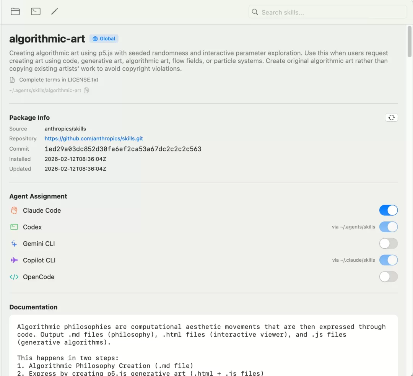Click the Updated timestamp value
Screen dimensions: 413x376
click(x=75, y=169)
